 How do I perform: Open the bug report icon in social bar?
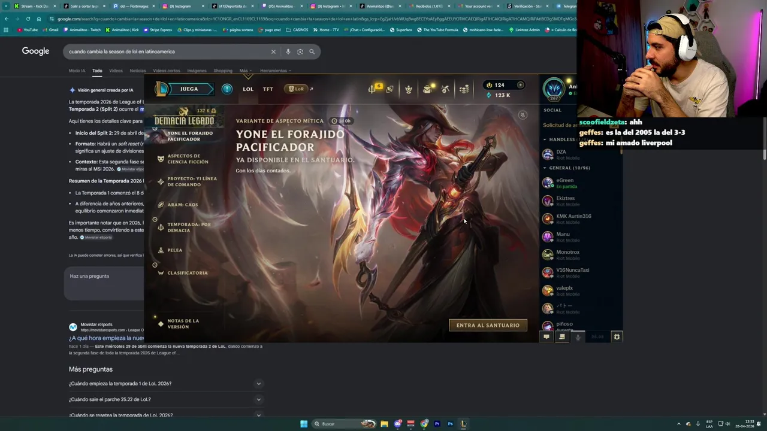[x=617, y=337]
